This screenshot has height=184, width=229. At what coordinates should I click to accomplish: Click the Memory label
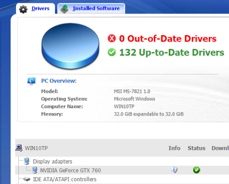click(52, 114)
